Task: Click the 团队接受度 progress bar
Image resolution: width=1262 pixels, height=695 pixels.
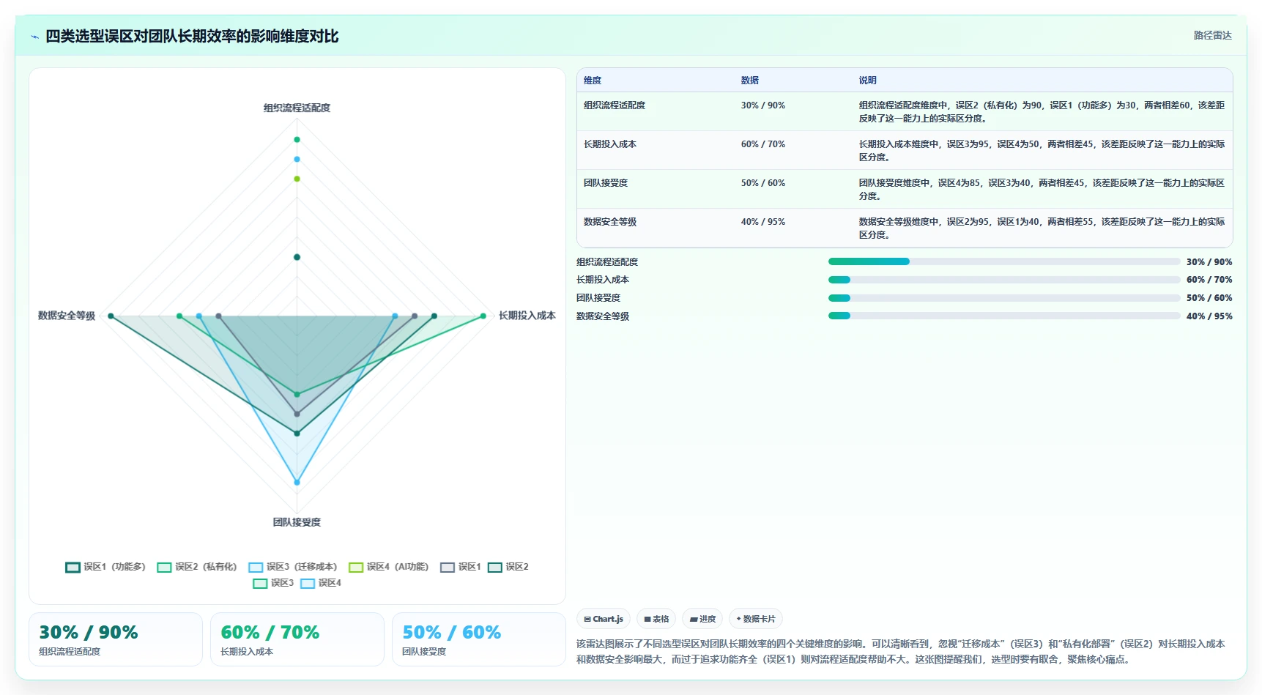Action: tap(1004, 298)
